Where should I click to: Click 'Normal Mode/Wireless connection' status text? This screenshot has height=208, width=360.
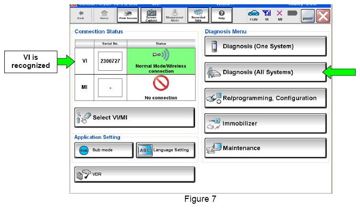click(x=161, y=69)
